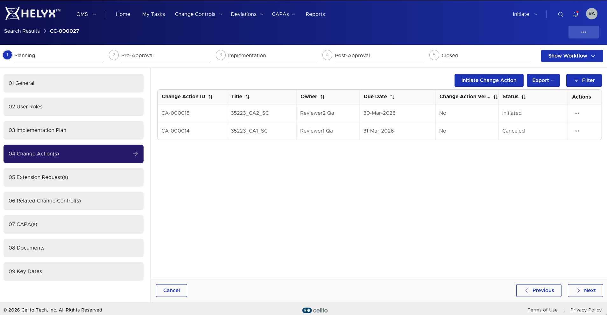607x315 pixels.
Task: Open Reports in navigation
Action: [315, 14]
